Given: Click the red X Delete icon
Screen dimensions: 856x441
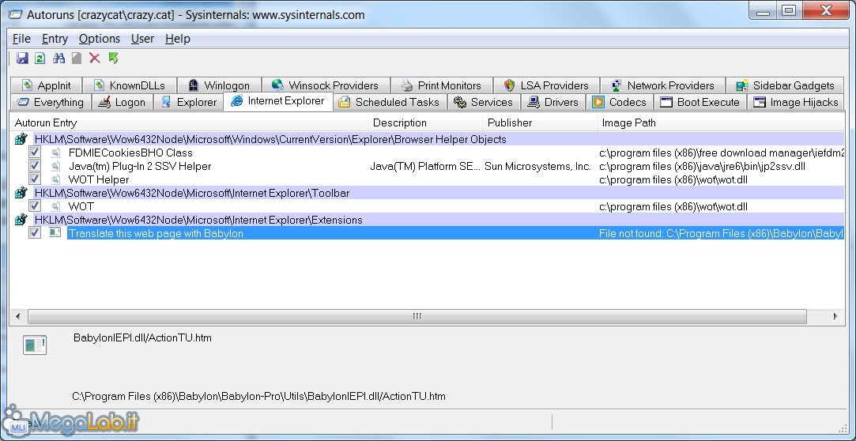Looking at the screenshot, I should click(x=95, y=58).
